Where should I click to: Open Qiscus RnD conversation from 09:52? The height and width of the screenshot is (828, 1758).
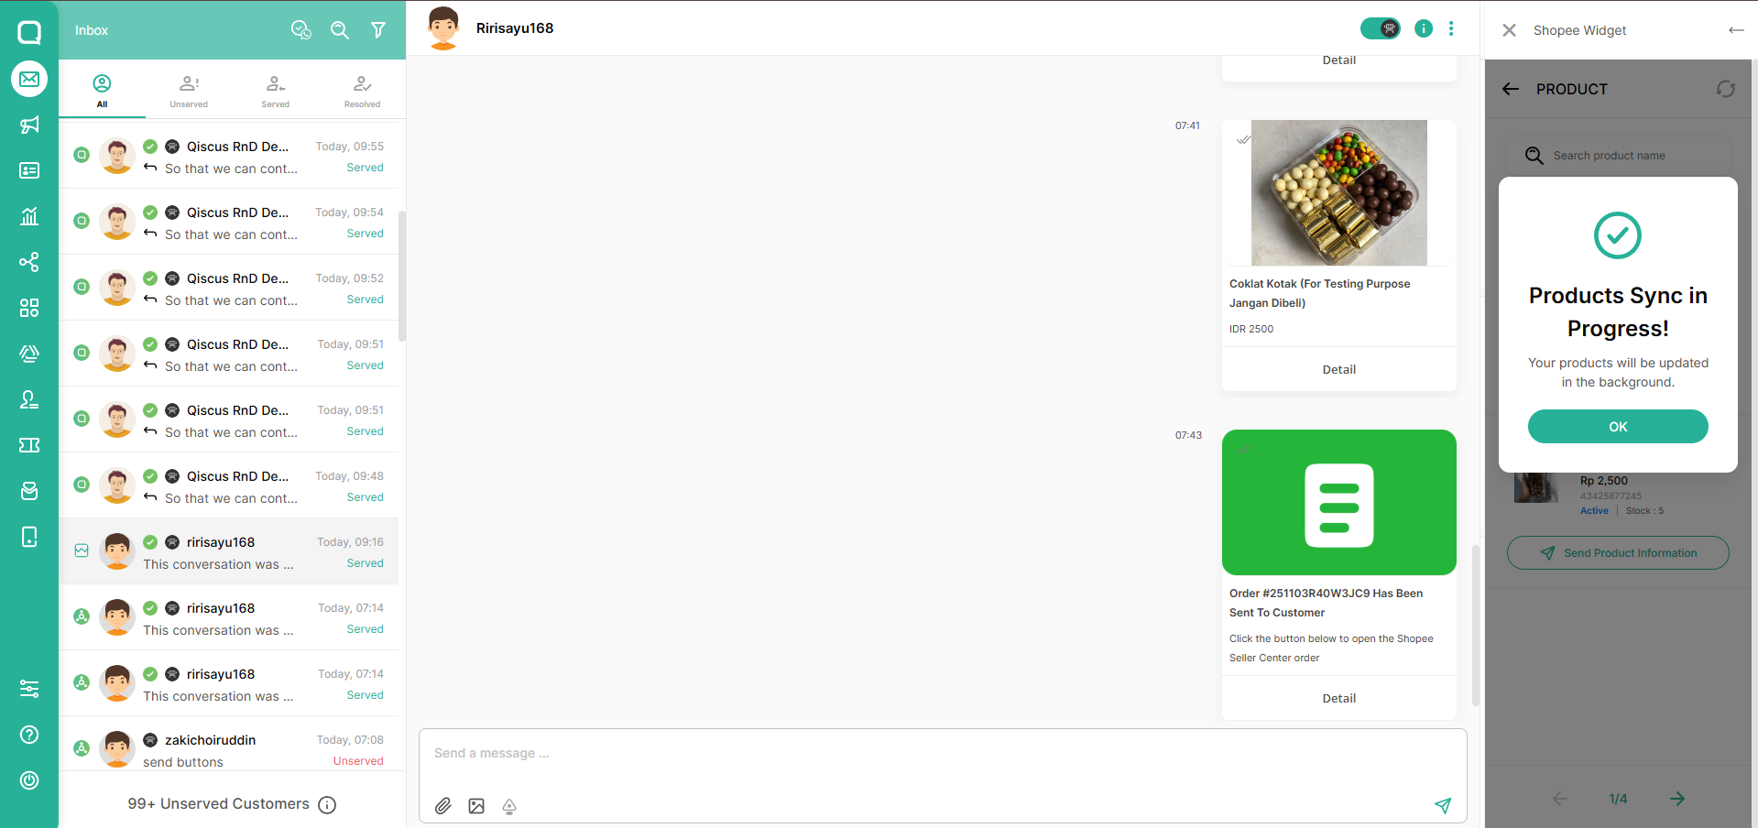tap(229, 289)
